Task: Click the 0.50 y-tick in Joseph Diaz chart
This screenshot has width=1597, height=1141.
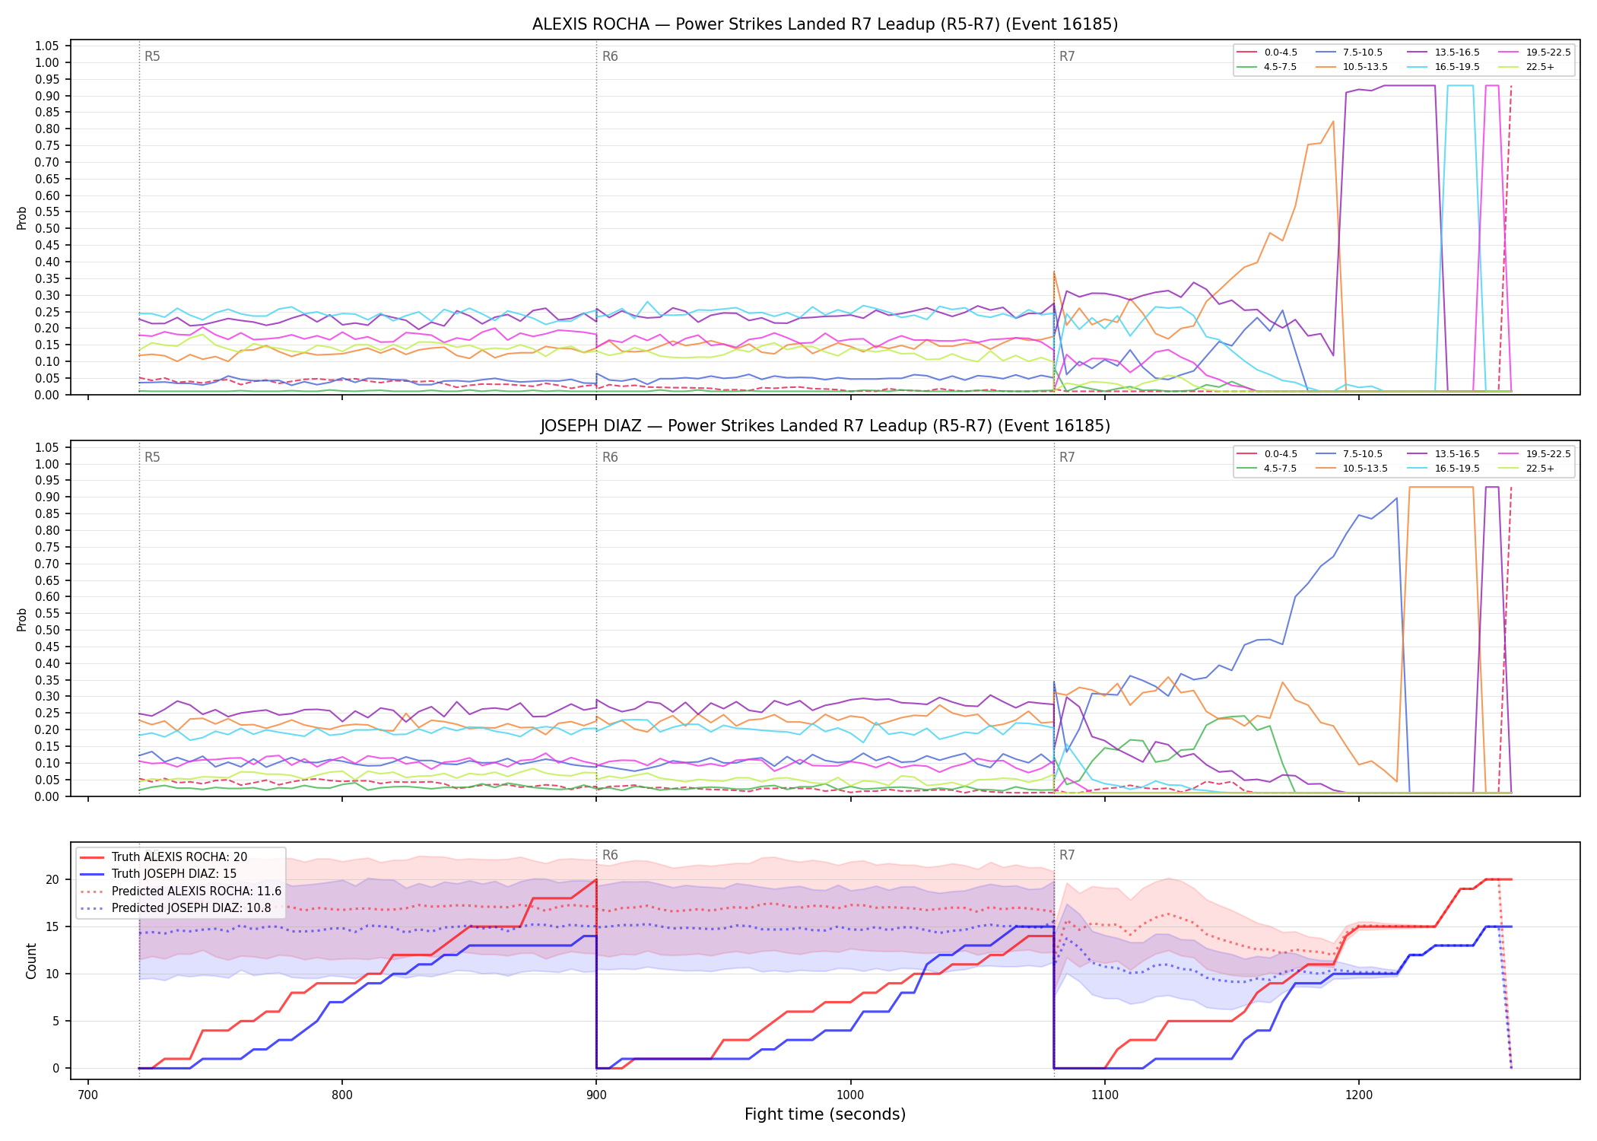Action: [47, 631]
